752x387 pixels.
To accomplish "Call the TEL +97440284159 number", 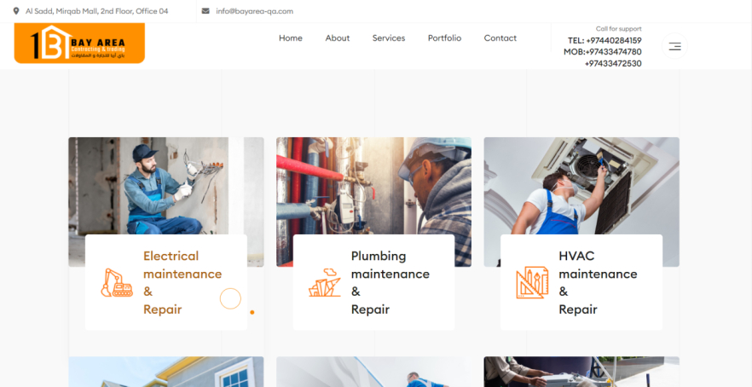I will coord(604,40).
